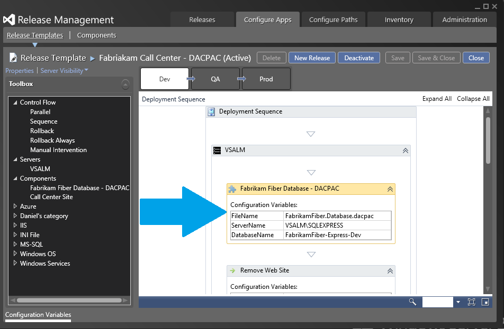Select the Release Templates submenu item

click(x=35, y=35)
